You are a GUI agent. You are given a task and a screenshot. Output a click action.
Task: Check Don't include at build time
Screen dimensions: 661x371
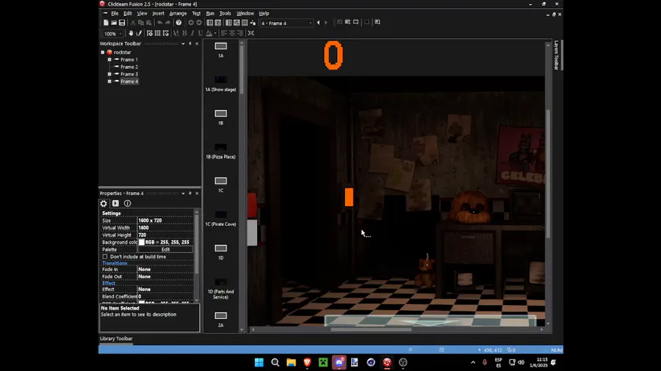(x=105, y=257)
